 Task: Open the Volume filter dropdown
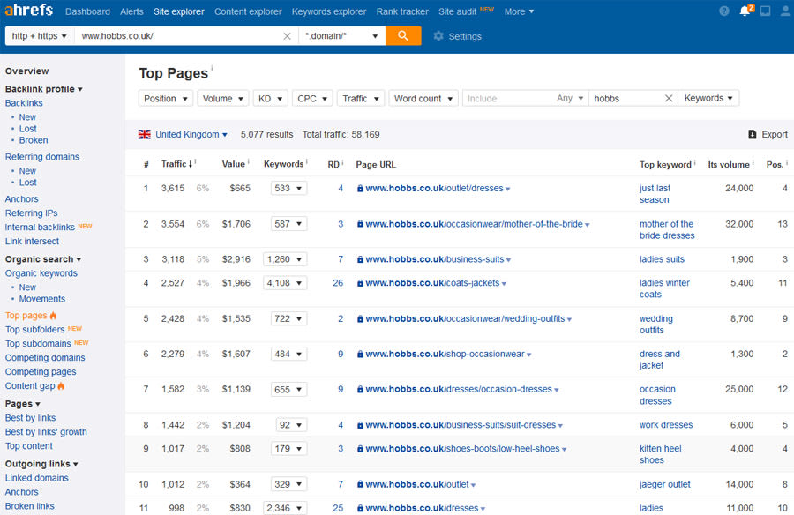point(223,98)
